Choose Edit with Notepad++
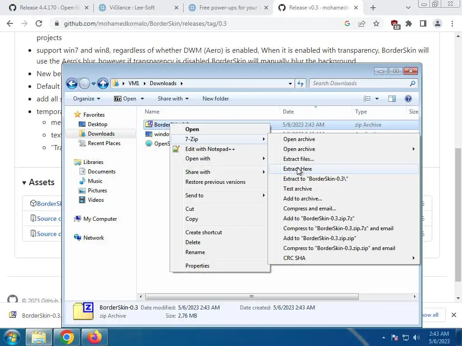 220,149
